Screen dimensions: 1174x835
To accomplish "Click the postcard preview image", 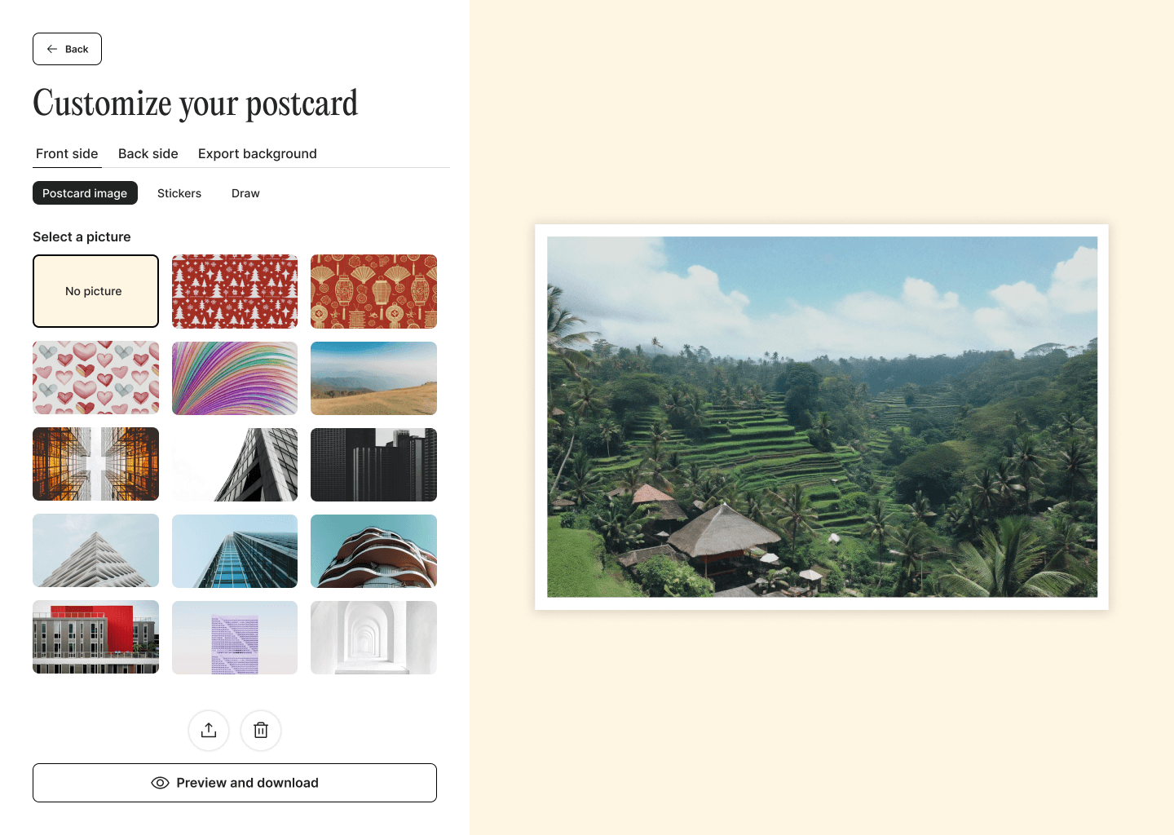I will pos(822,417).
